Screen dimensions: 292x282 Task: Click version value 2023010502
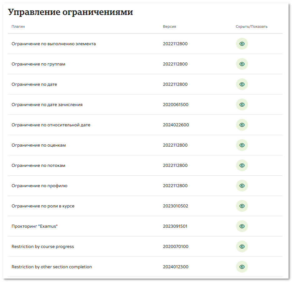[x=176, y=206]
